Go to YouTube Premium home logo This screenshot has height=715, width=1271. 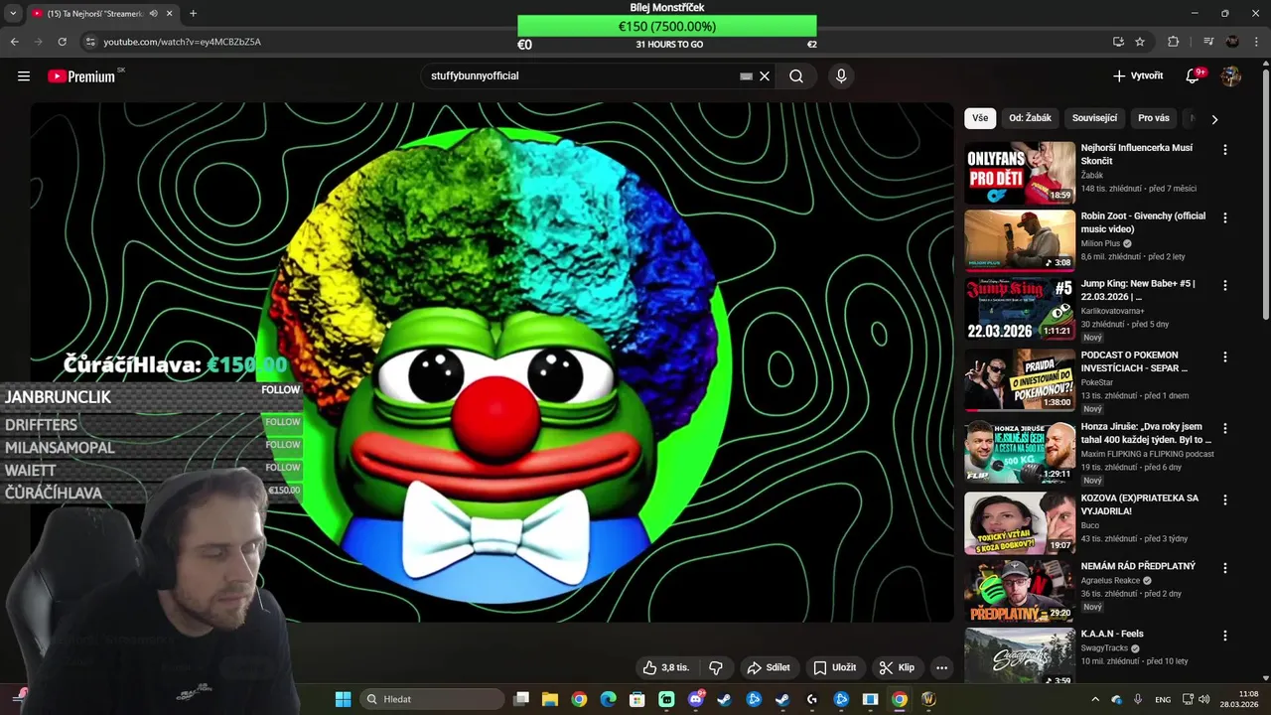(x=81, y=75)
